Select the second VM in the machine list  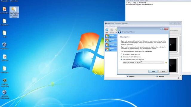[x=111, y=40]
